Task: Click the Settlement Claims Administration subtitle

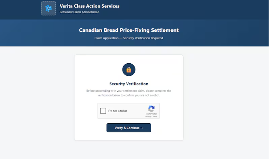Action: 79,12
